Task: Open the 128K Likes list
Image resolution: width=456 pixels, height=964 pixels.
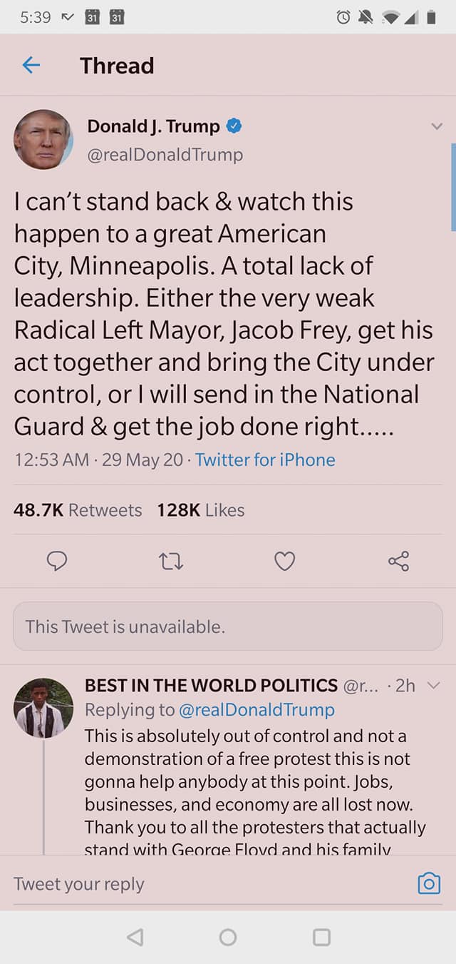Action: 201,510
